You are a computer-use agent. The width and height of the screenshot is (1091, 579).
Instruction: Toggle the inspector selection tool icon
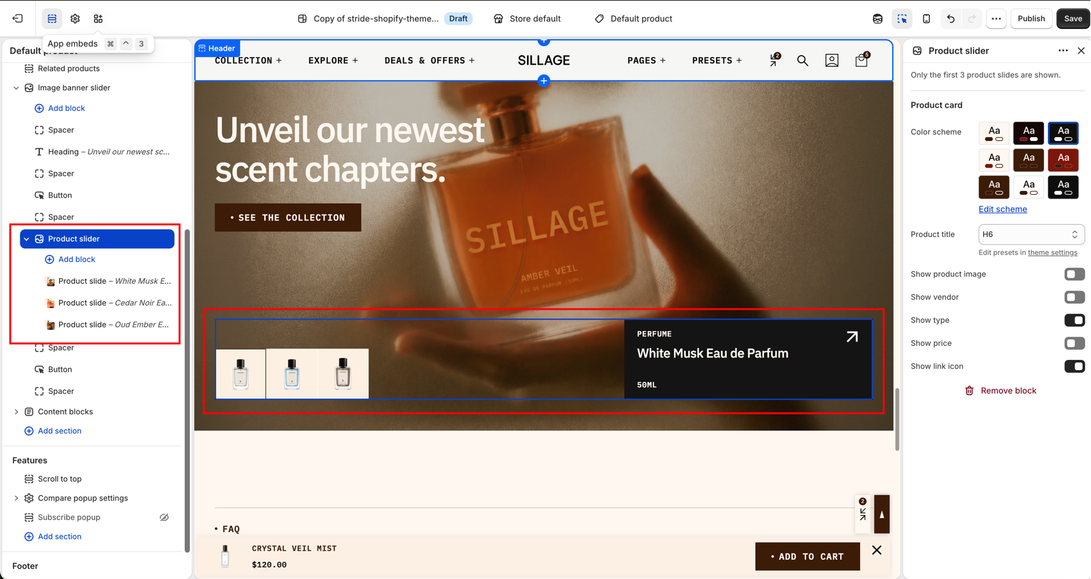click(902, 19)
